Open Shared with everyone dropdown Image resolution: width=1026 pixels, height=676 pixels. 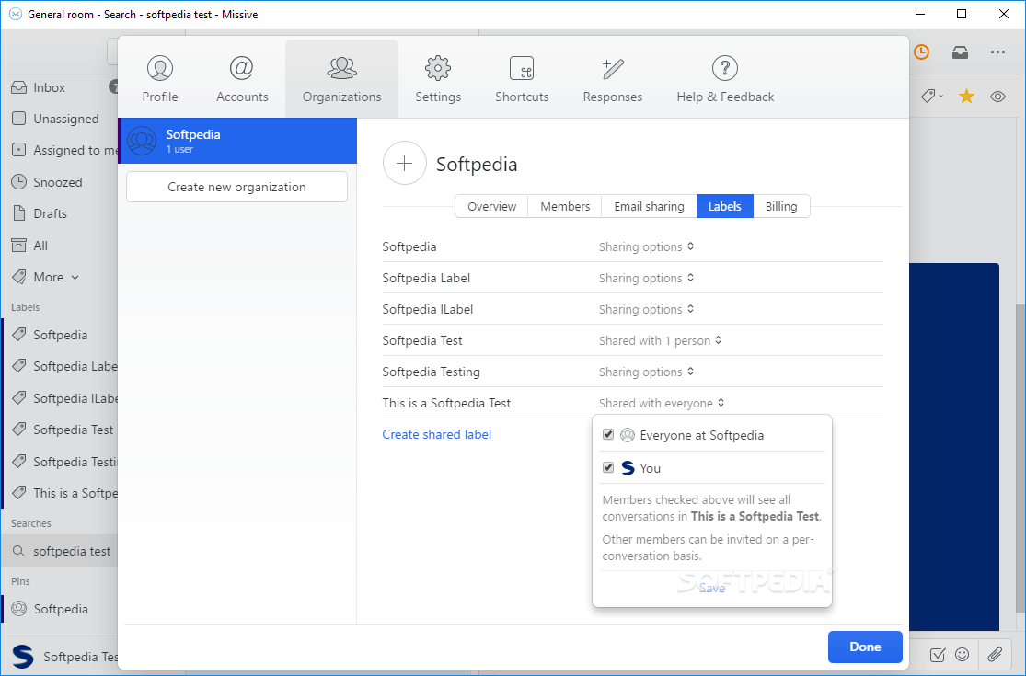pos(662,404)
